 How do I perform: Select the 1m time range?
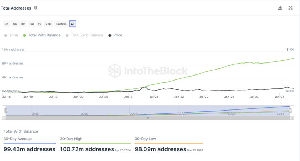pyautogui.click(x=15, y=24)
